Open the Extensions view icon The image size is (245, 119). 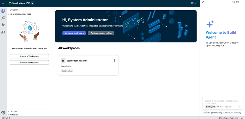pos(3,33)
